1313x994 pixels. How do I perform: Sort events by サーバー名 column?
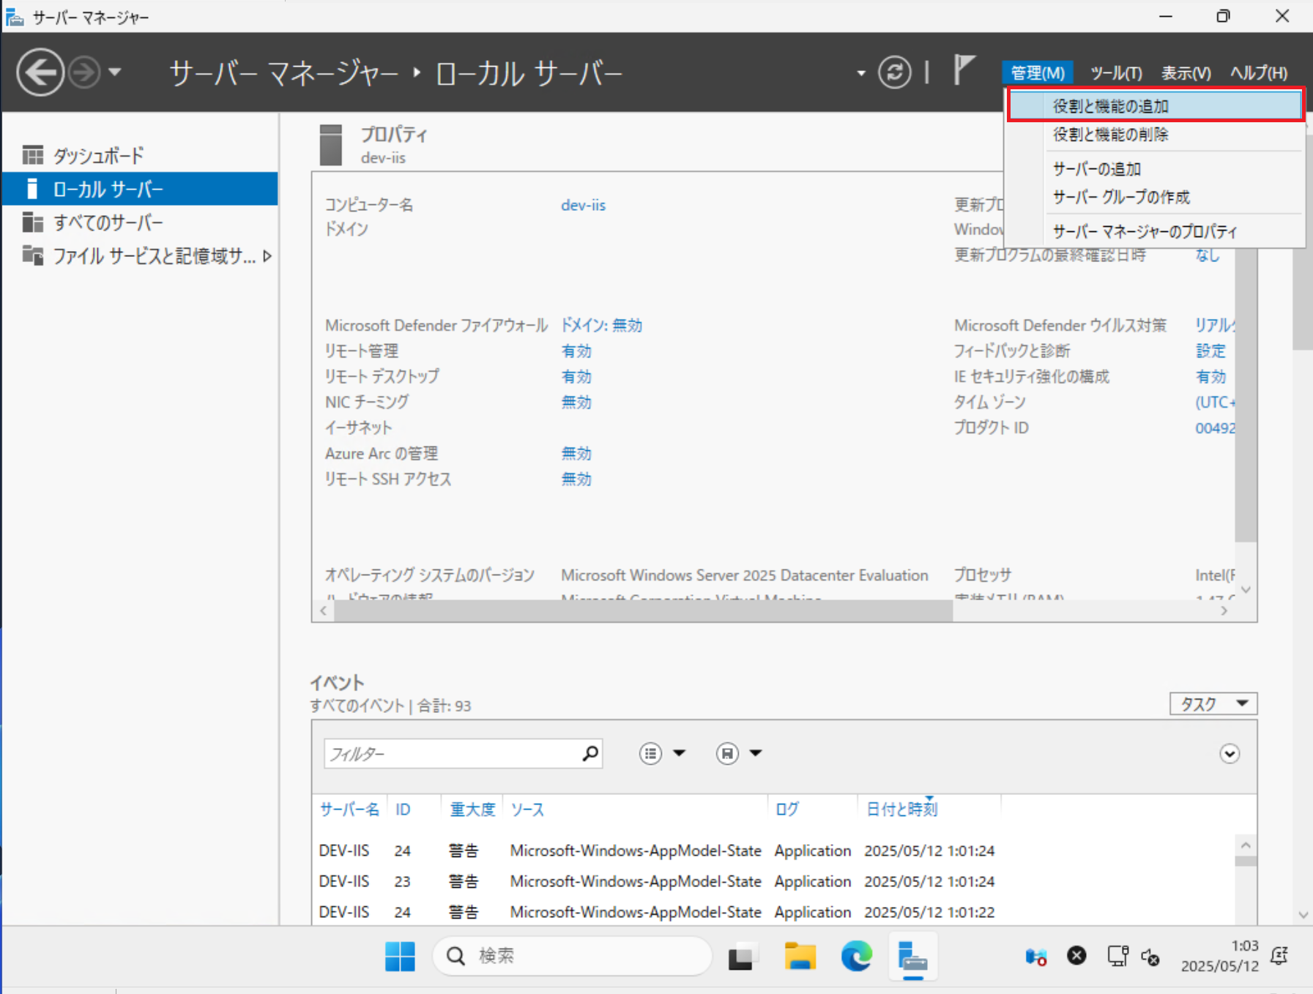click(x=349, y=809)
